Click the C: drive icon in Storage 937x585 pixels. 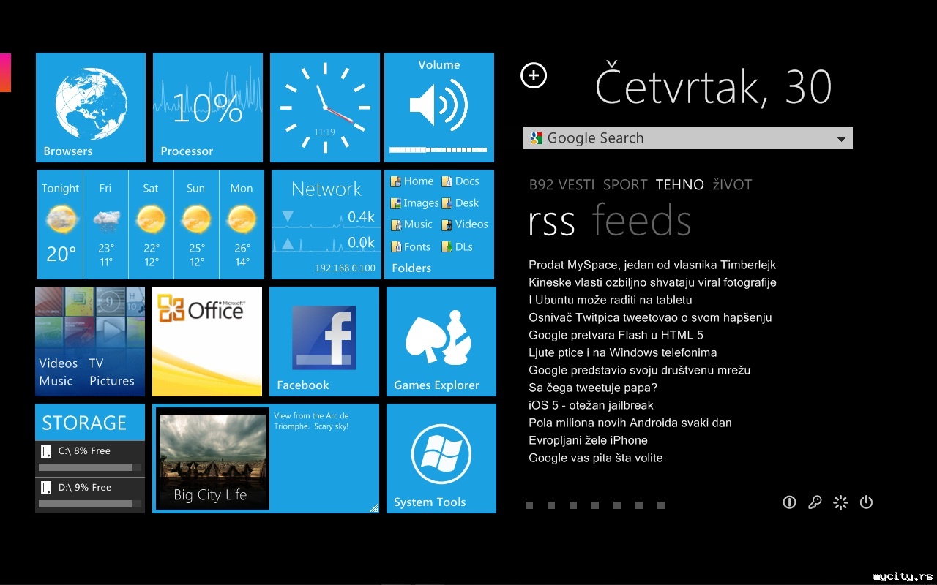pos(46,451)
